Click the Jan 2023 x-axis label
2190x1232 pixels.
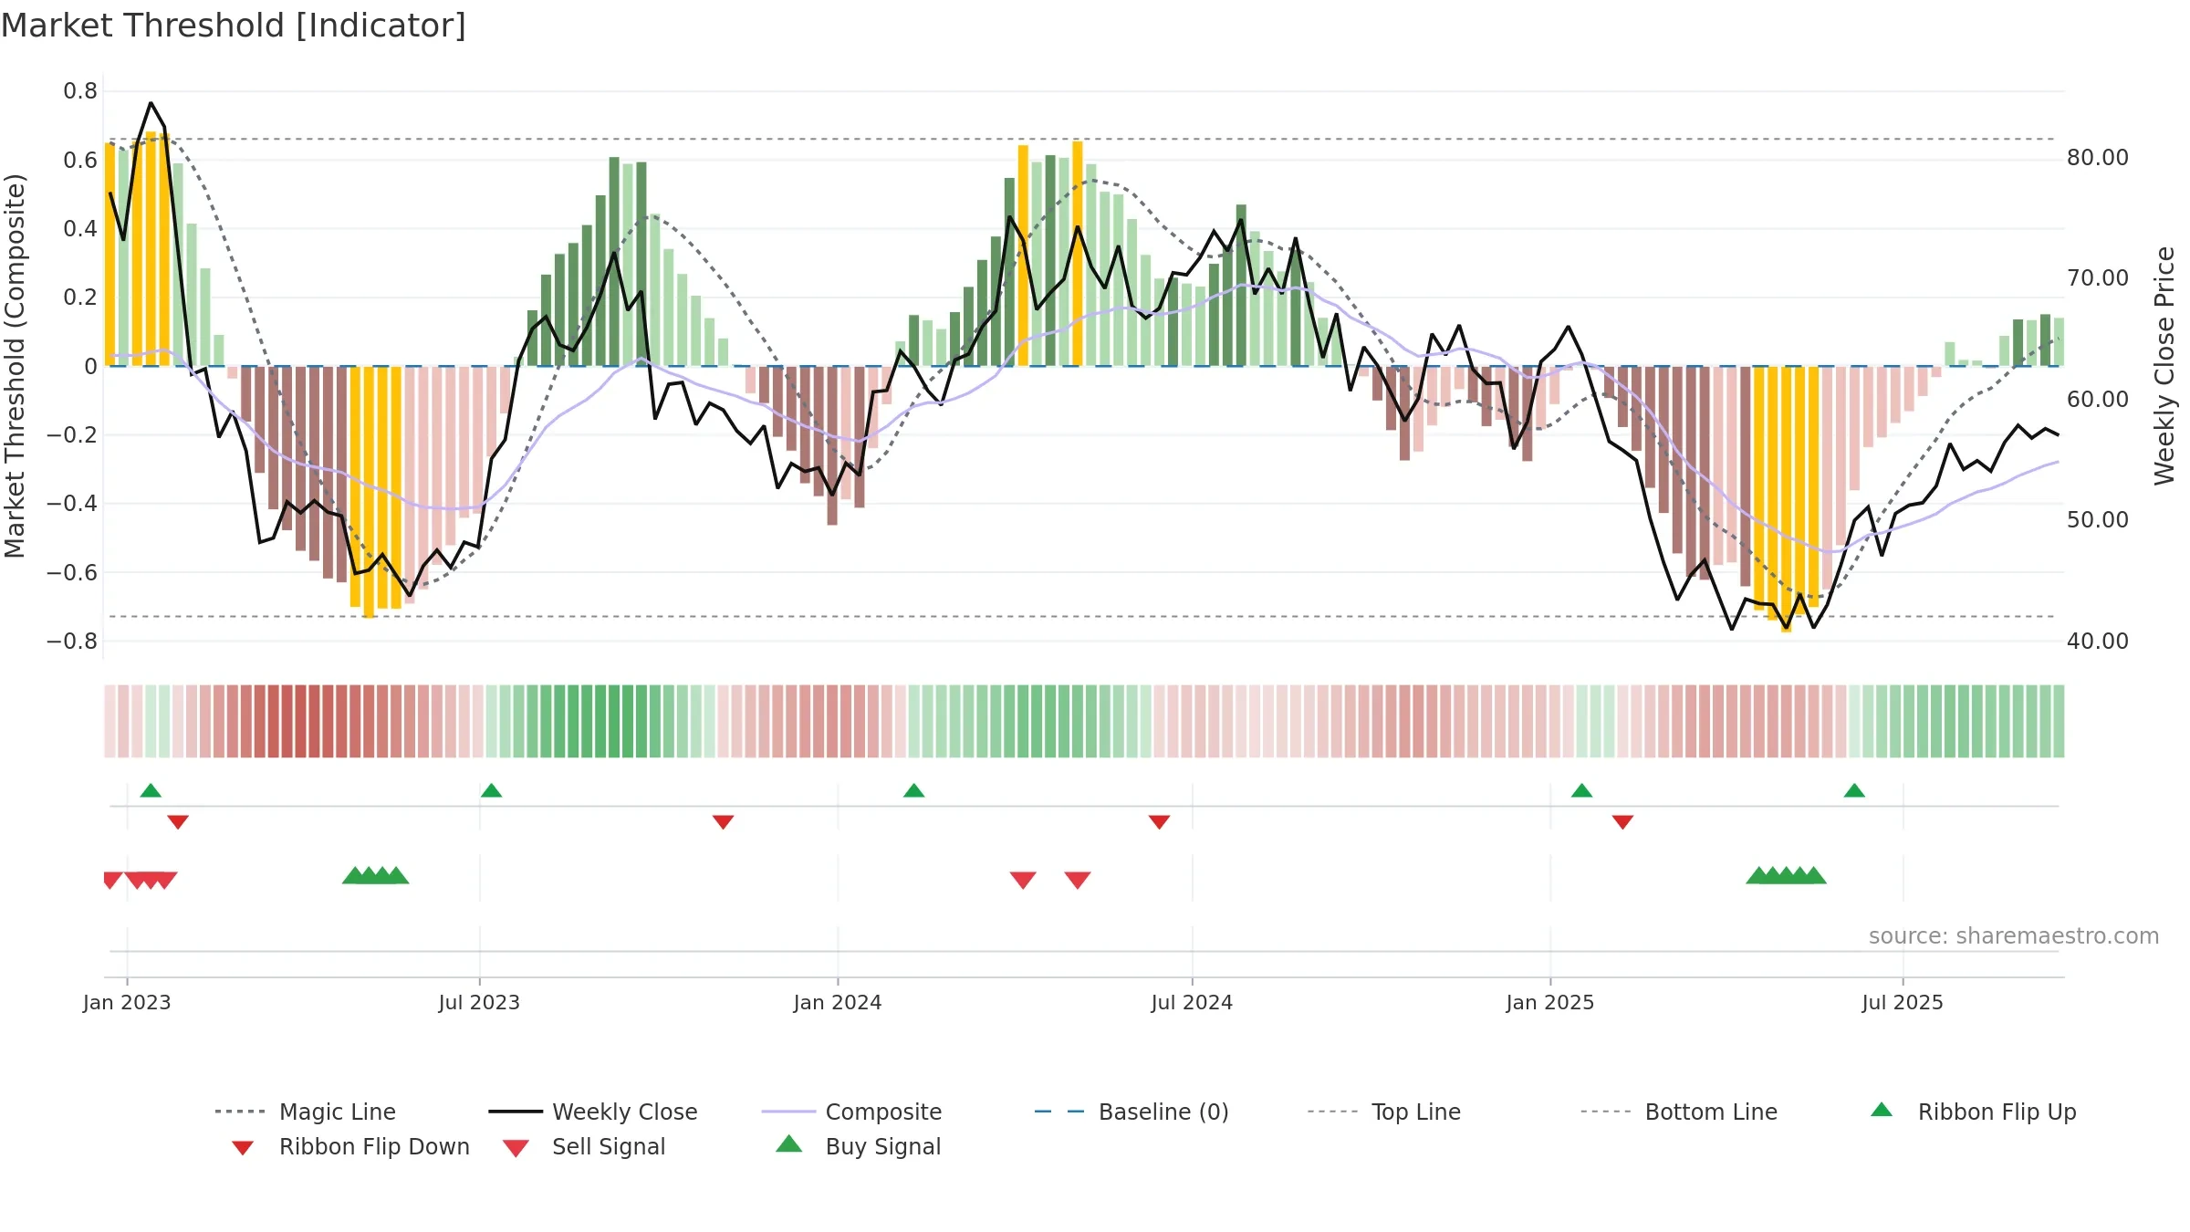click(x=127, y=1002)
